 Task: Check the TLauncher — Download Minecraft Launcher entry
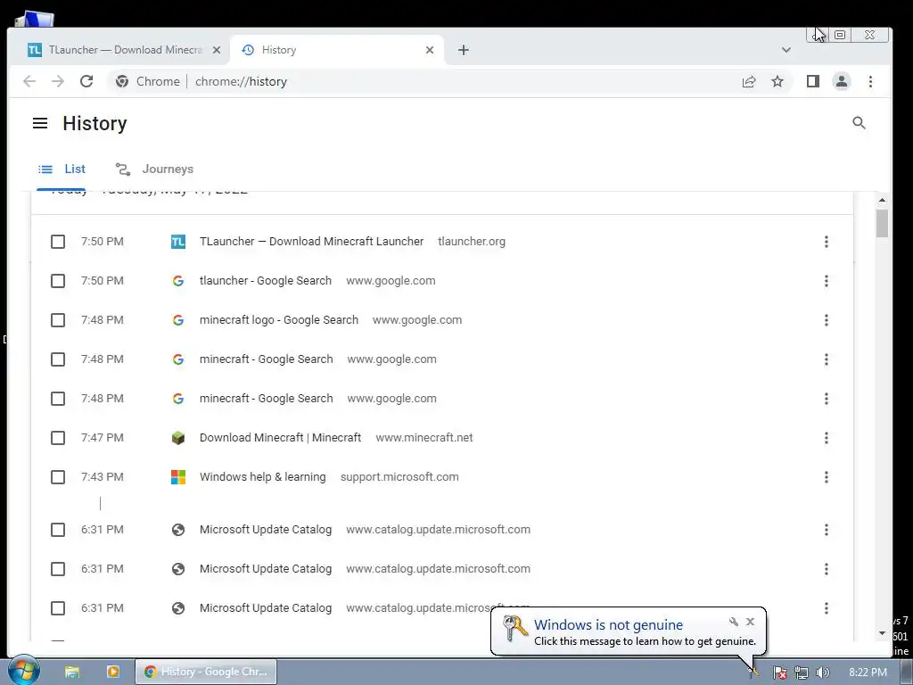pos(58,242)
